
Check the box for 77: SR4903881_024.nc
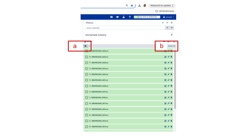tap(87, 63)
